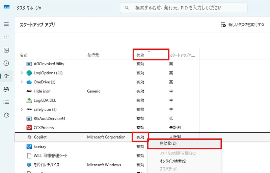
Task: Click the WILL 目標管理シート document icon
Action: pyautogui.click(x=29, y=156)
